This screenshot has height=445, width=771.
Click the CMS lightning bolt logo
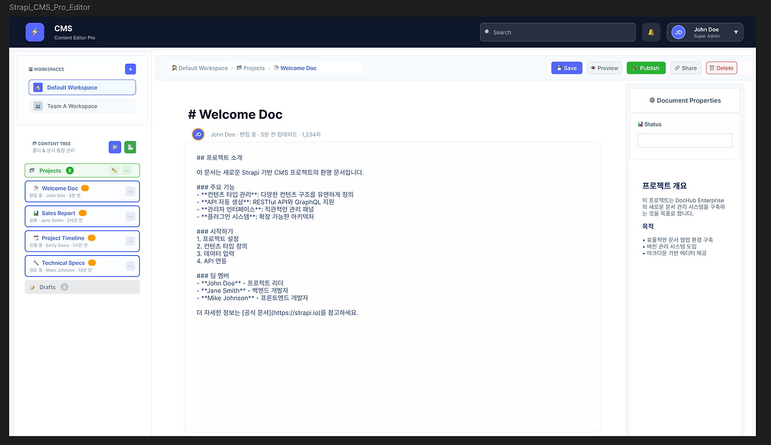[34, 32]
